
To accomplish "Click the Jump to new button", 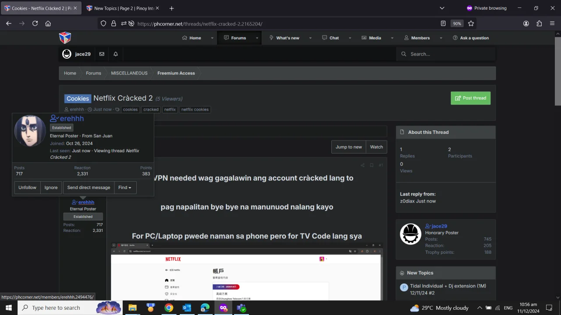I will 349,147.
